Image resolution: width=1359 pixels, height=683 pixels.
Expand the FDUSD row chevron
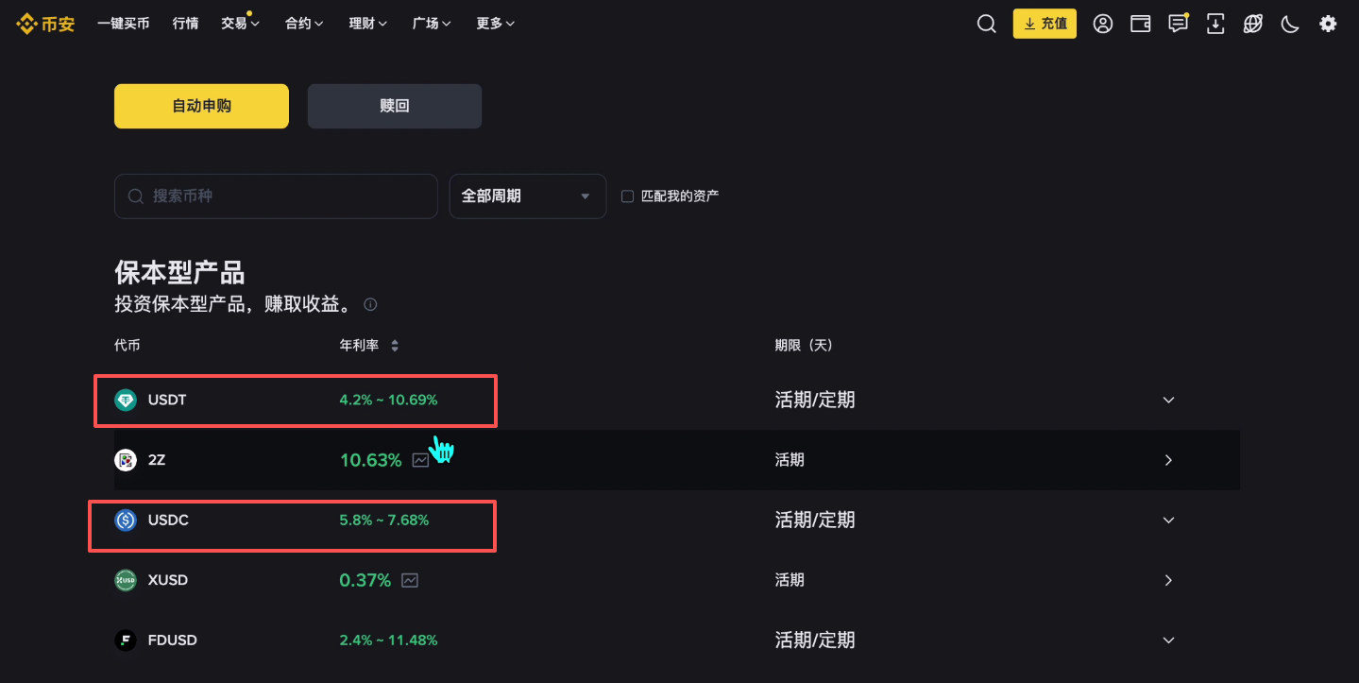click(1168, 640)
